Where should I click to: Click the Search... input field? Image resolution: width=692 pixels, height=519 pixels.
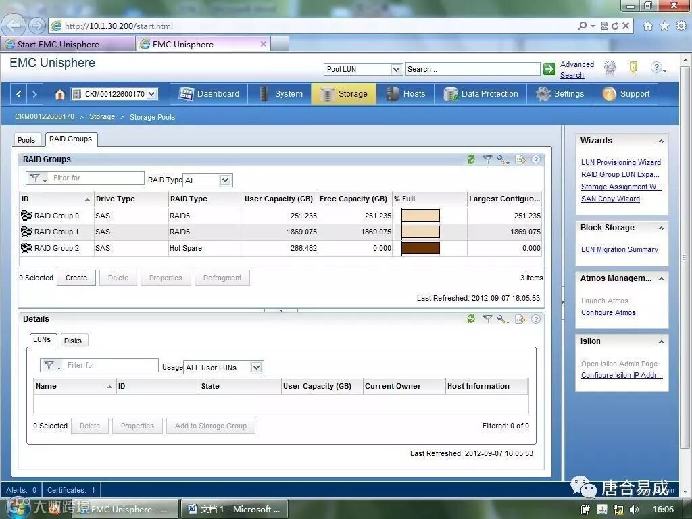pos(472,69)
